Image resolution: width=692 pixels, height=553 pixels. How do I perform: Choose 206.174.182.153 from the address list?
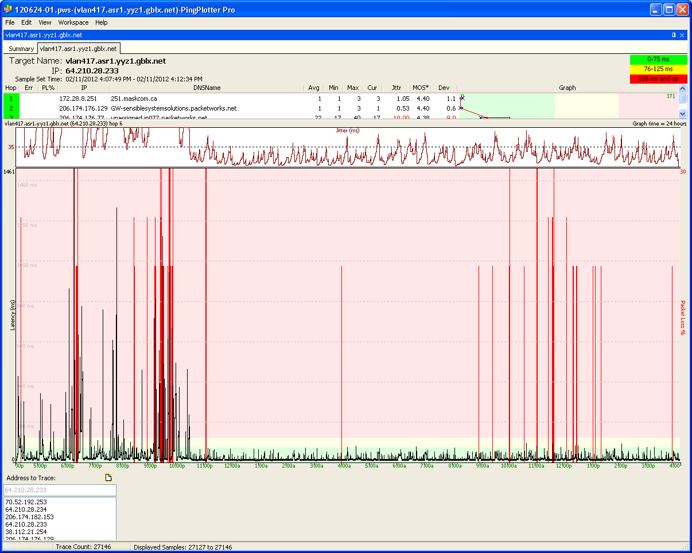29,517
